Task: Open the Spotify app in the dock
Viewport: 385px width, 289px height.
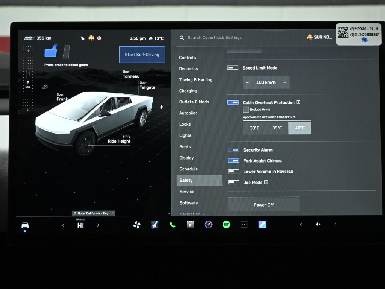Action: point(226,225)
